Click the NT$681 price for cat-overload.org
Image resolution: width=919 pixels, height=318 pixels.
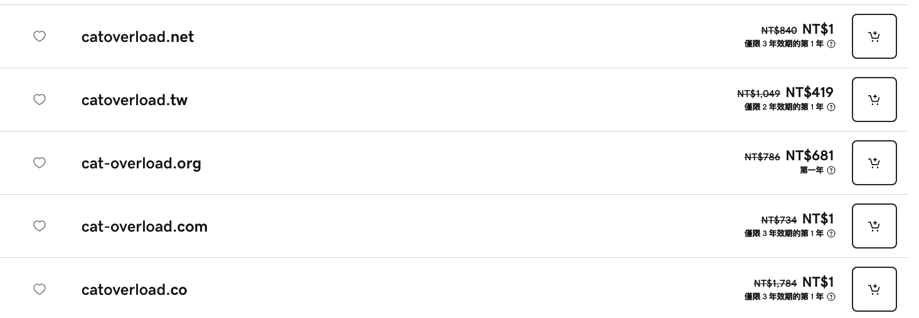pos(809,156)
